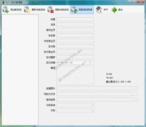Screen dimensions: 146x127
Task: Click the update current game lightbulb icon
Action: [x=27, y=10]
